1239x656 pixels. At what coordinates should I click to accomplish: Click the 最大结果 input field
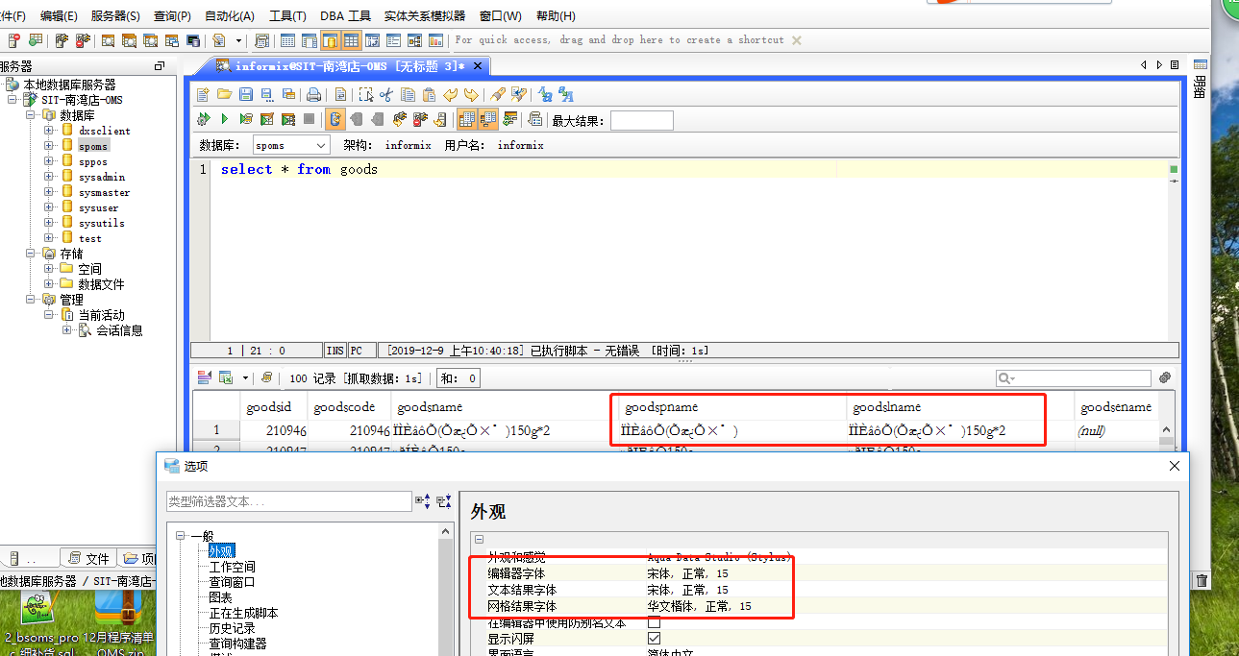point(642,120)
